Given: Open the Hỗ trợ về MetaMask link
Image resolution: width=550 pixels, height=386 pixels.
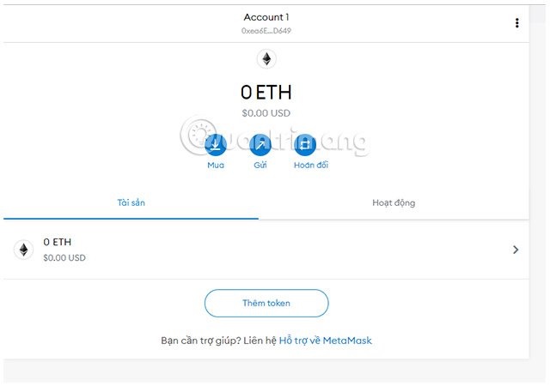Looking at the screenshot, I should (325, 341).
